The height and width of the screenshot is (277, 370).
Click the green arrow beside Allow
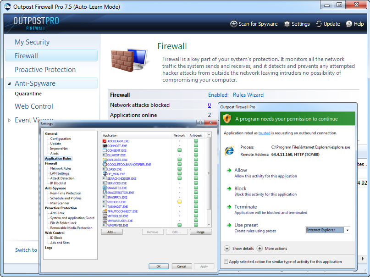(x=229, y=170)
